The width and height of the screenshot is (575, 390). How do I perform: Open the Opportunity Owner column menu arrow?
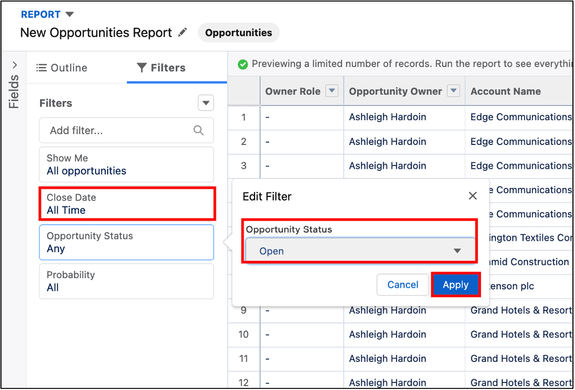pos(454,91)
